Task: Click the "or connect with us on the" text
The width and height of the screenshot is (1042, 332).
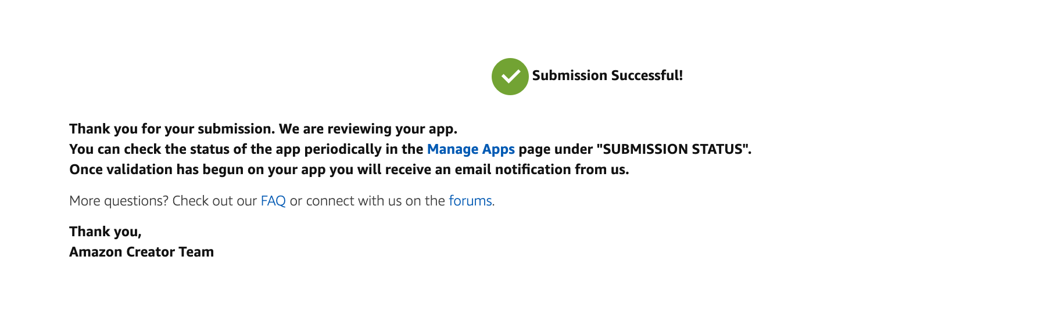Action: pyautogui.click(x=367, y=201)
